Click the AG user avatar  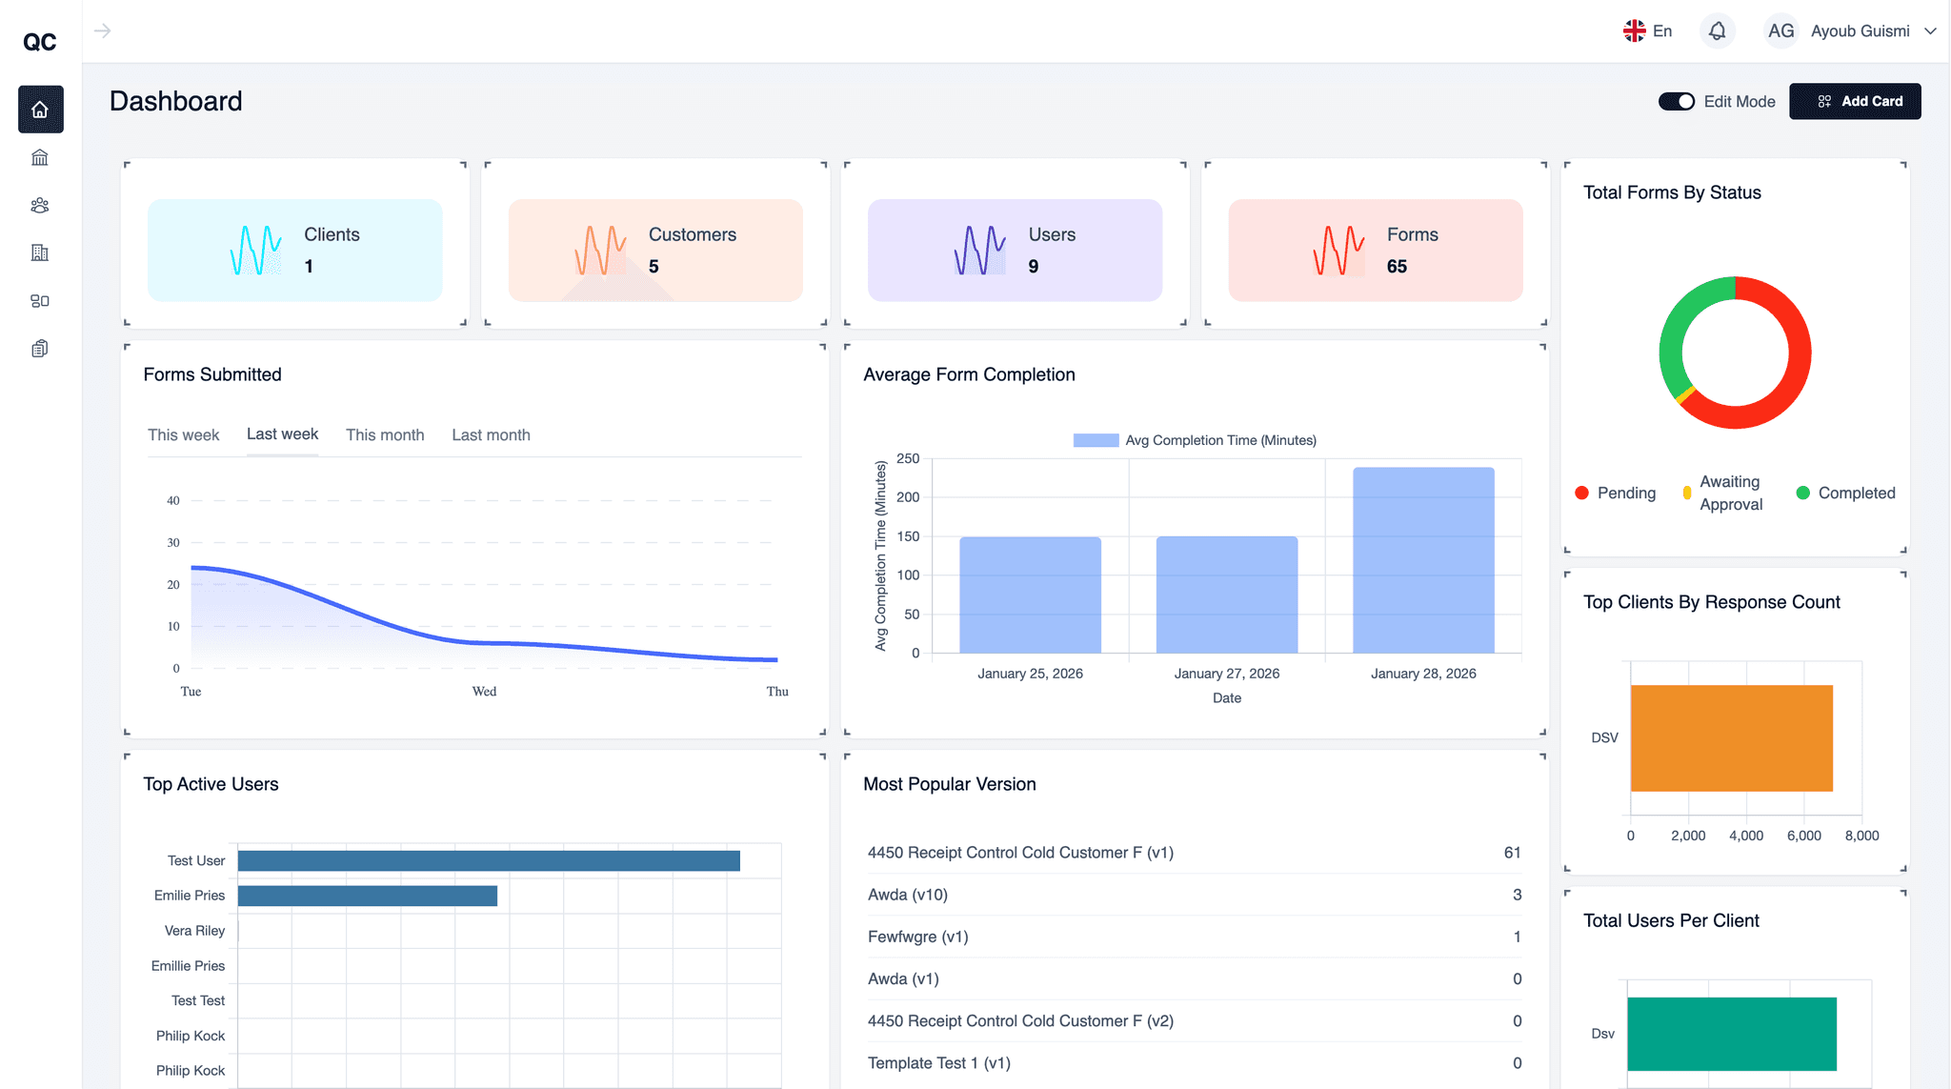[1780, 31]
